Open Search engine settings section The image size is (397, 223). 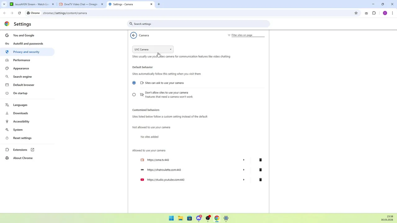(22, 77)
